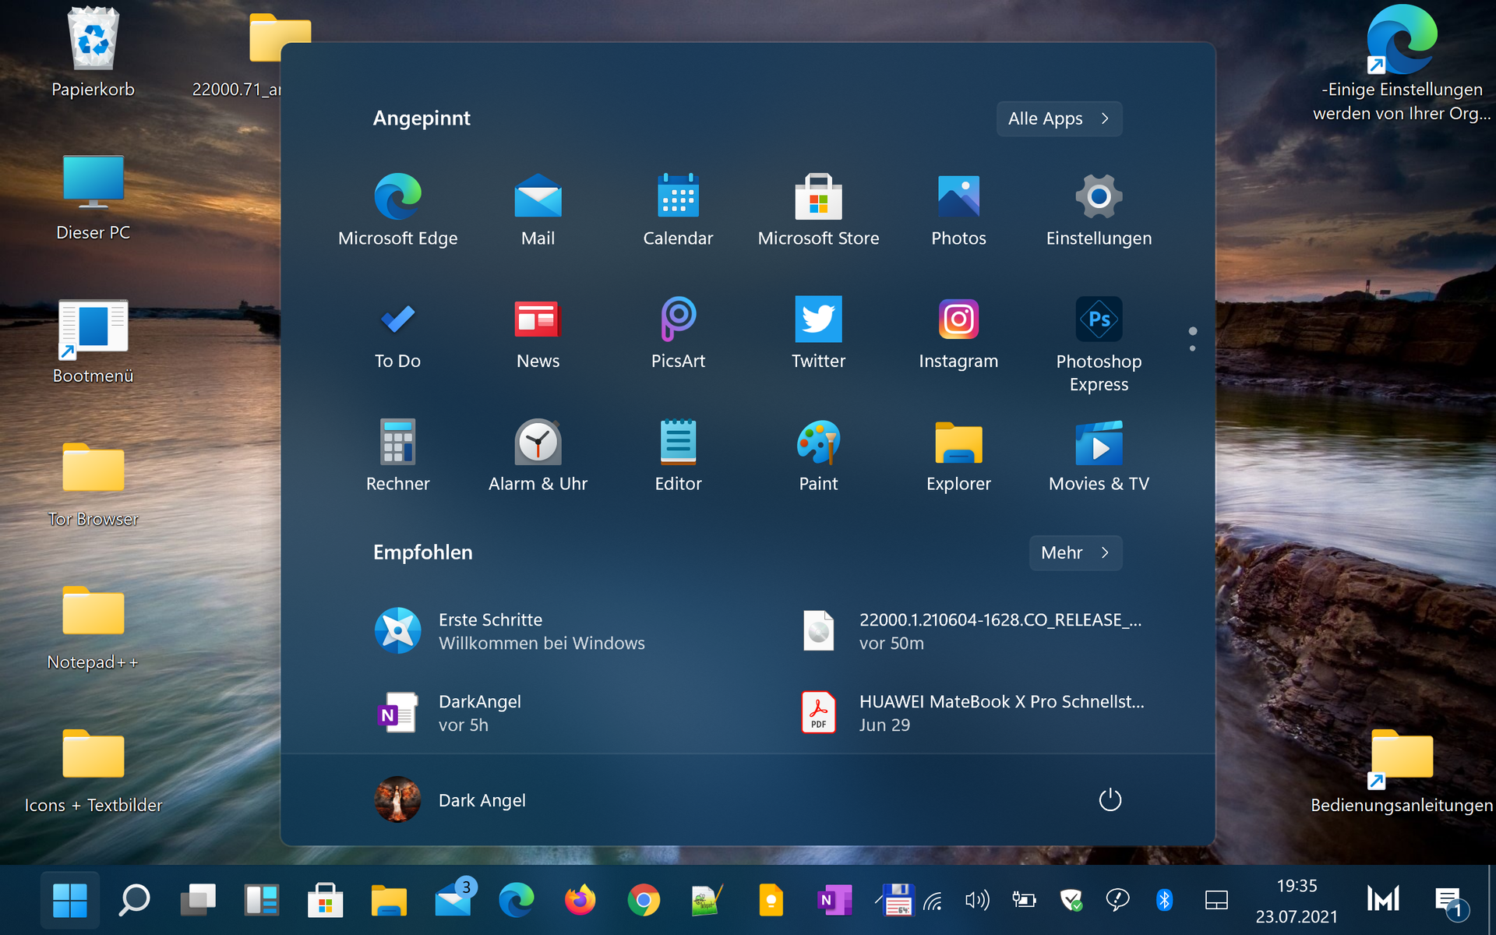Launch Google Chrome from the taskbar
The height and width of the screenshot is (935, 1496).
point(644,901)
